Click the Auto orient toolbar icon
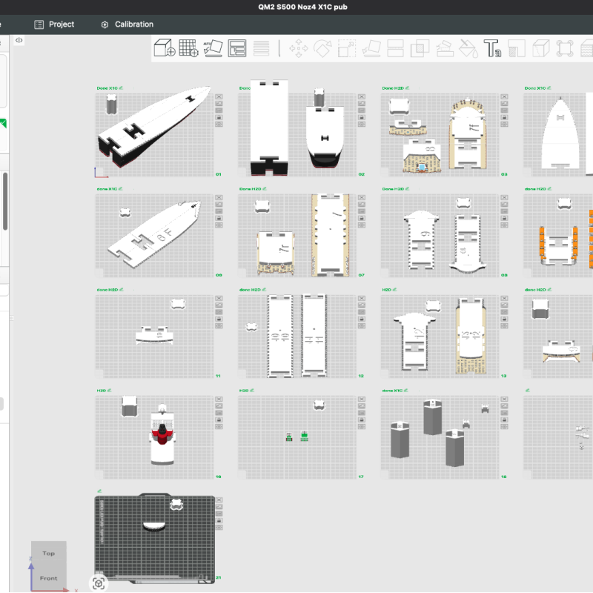 [212, 49]
